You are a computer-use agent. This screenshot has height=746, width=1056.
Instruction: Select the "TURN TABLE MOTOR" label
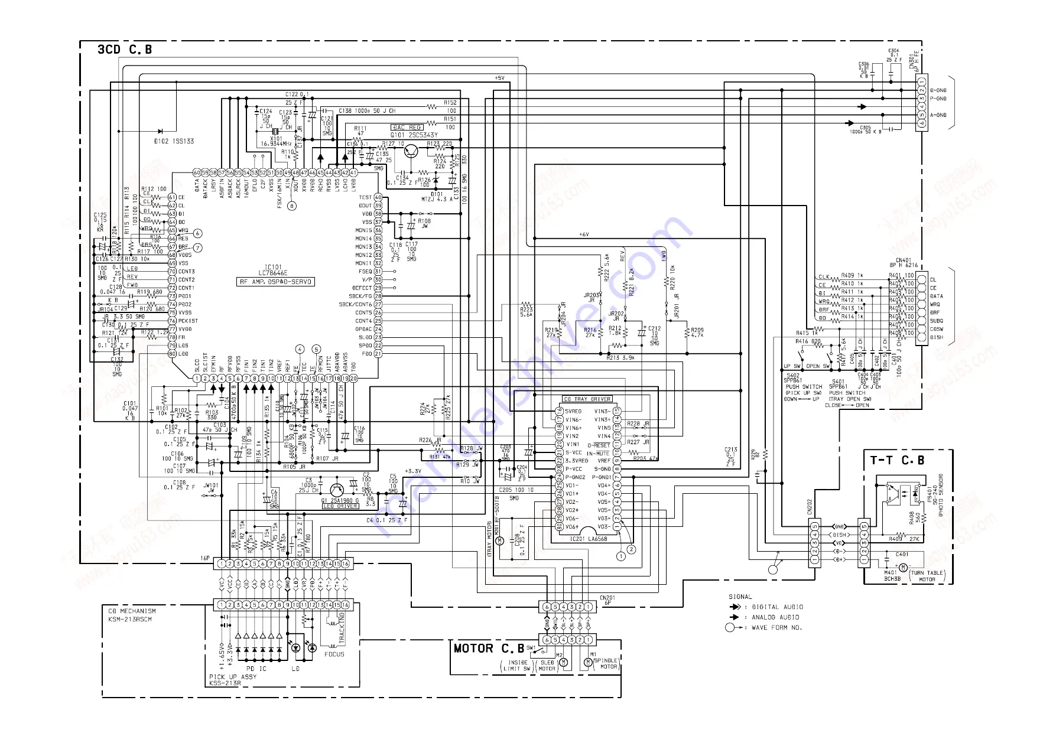coord(927,576)
